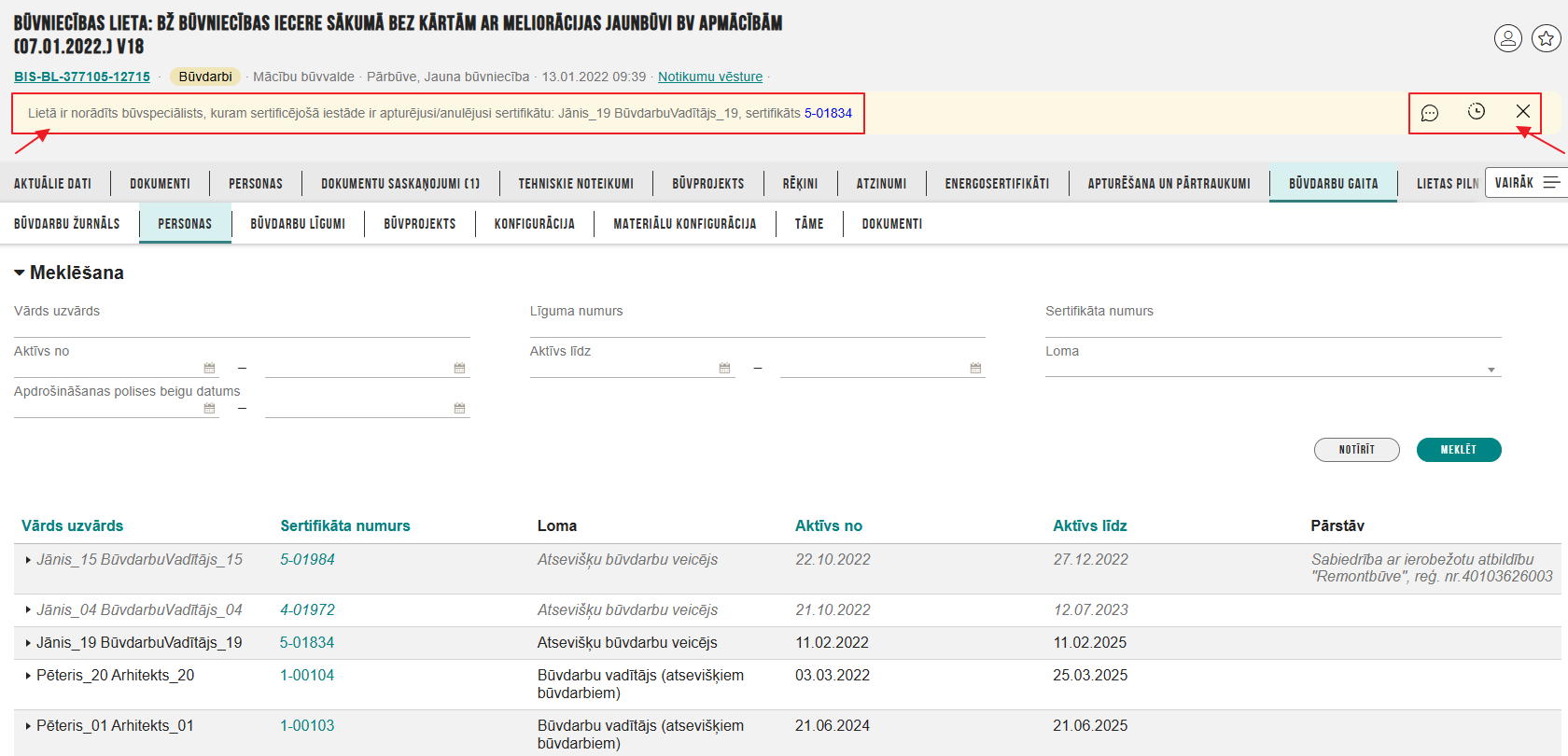Click the Lietas piln tab
1568x756 pixels.
coord(1447,184)
